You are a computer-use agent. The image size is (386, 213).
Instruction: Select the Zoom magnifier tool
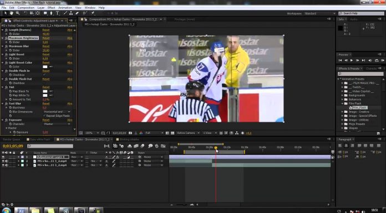click(x=18, y=13)
